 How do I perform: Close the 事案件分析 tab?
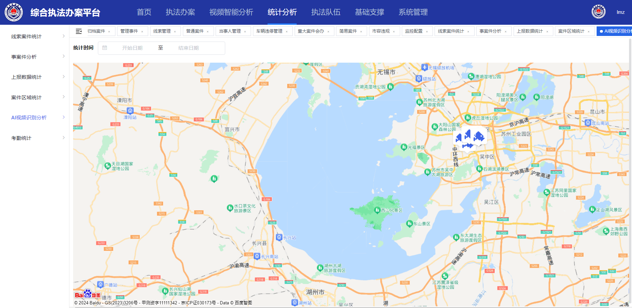click(506, 32)
